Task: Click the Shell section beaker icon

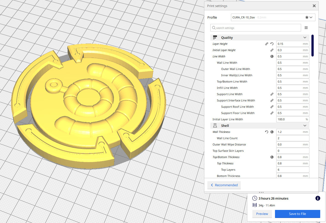Action: pos(215,126)
